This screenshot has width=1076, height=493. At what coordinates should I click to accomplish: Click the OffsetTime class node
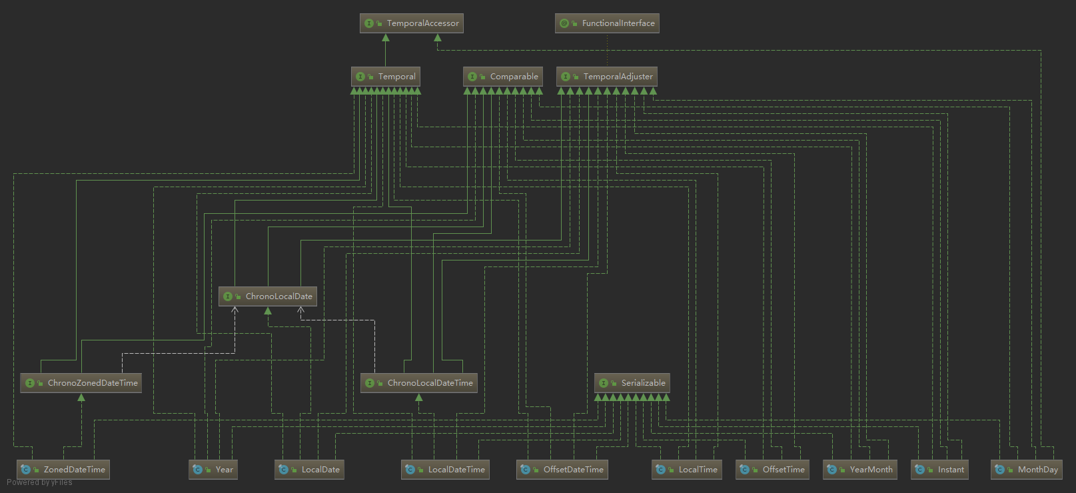pyautogui.click(x=772, y=470)
